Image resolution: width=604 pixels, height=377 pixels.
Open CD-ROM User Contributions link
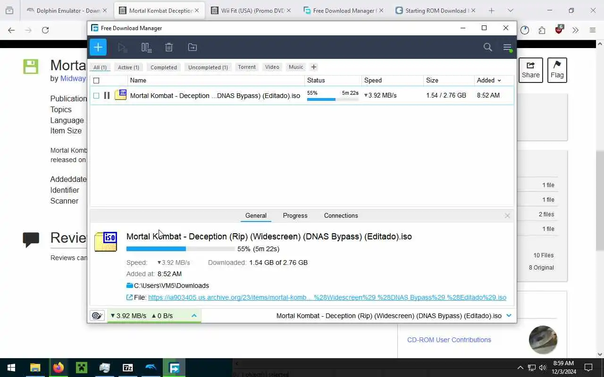tap(449, 340)
